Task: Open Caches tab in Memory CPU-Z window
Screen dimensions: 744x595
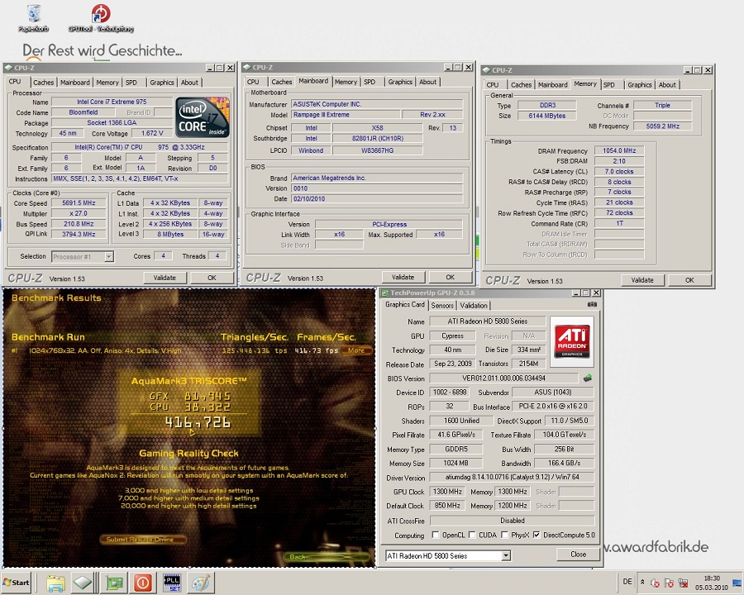Action: click(x=521, y=85)
